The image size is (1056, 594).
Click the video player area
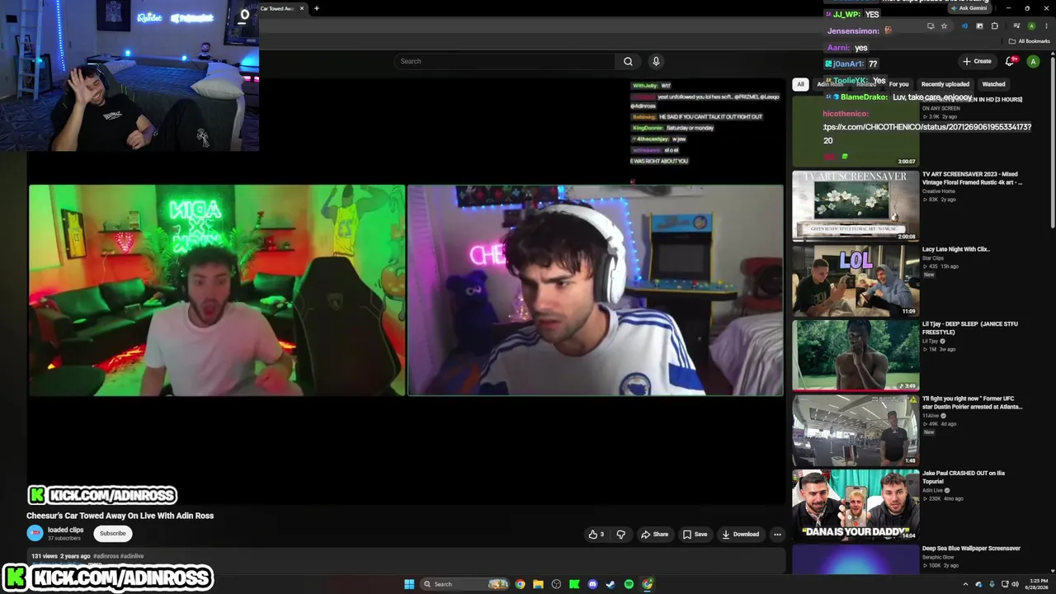click(x=406, y=290)
